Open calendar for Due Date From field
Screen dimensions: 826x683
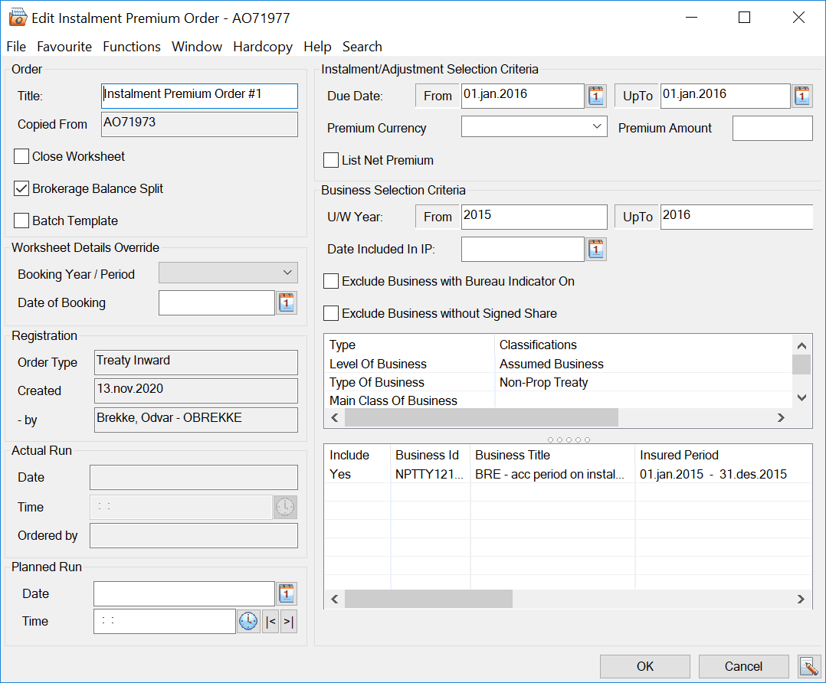[x=596, y=96]
